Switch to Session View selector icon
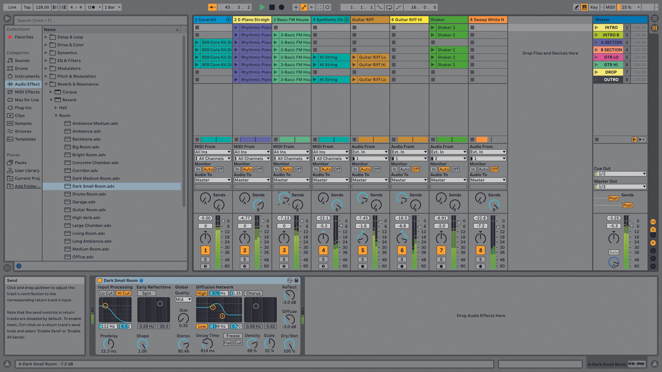The image size is (662, 372). (x=655, y=28)
